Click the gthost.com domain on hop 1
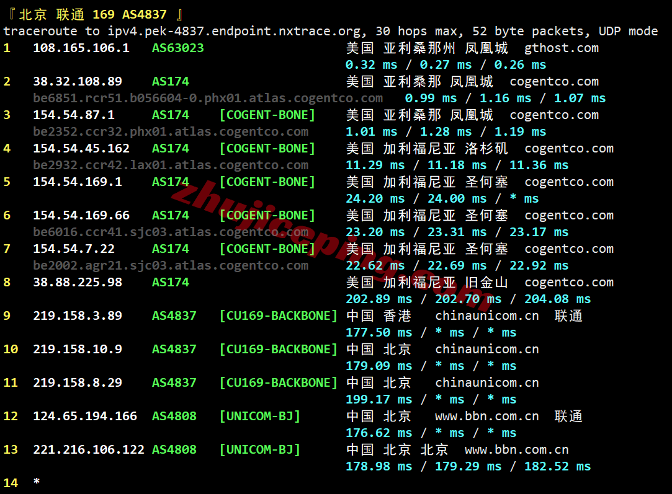 click(562, 48)
